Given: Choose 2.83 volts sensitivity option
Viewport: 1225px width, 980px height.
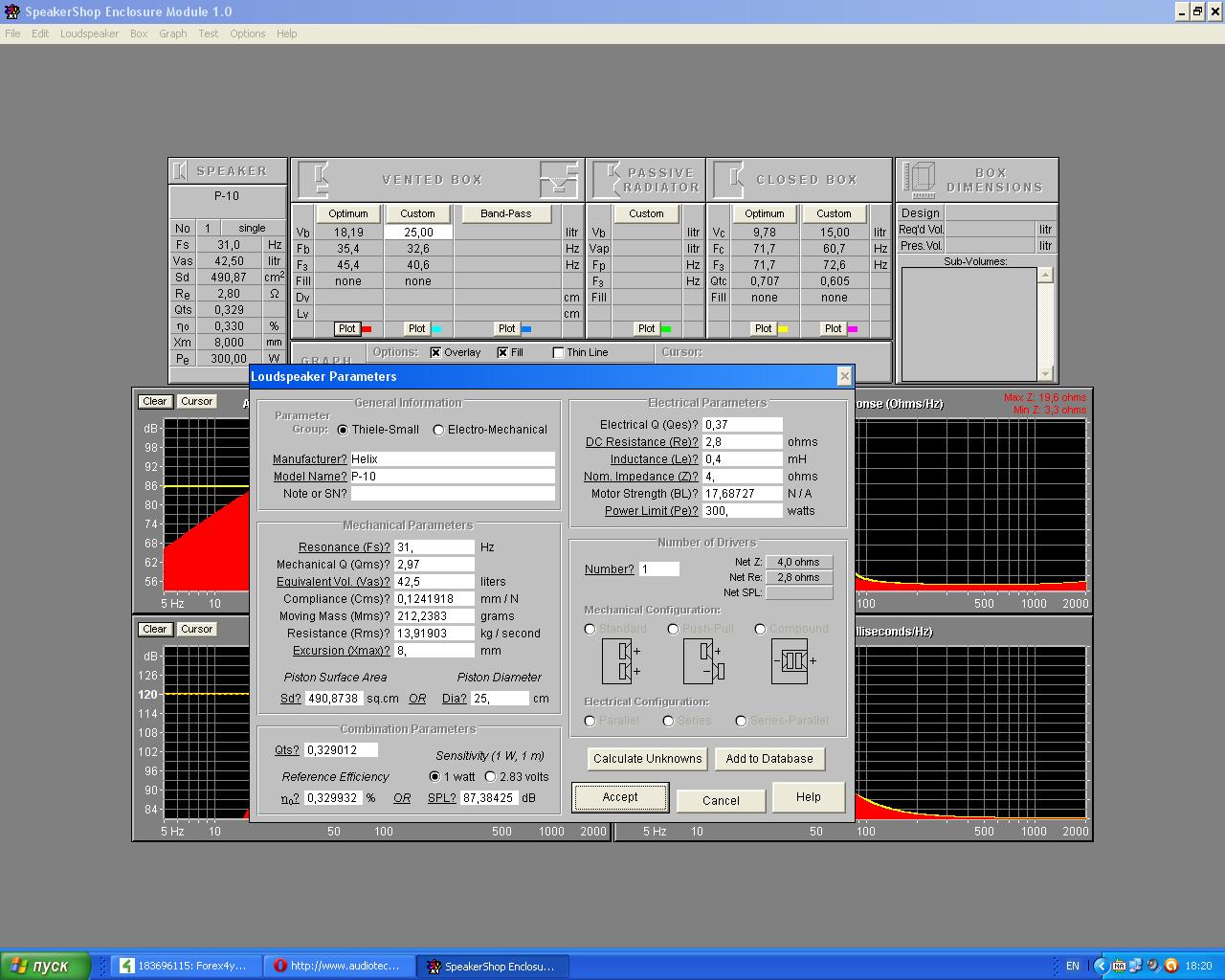Looking at the screenshot, I should coord(491,777).
